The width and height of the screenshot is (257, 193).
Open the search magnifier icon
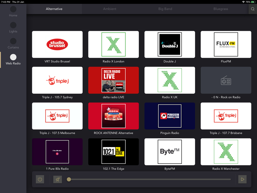pyautogui.click(x=253, y=9)
